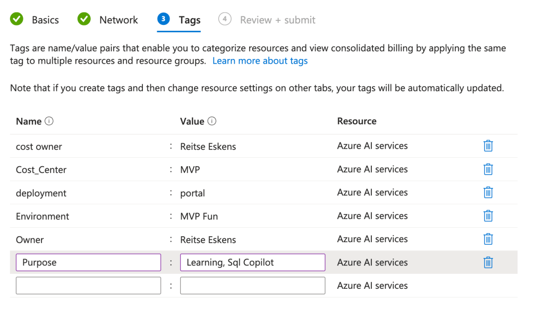Click the Reitse Eskens value for cost owner
This screenshot has width=544, height=309.
pos(208,147)
